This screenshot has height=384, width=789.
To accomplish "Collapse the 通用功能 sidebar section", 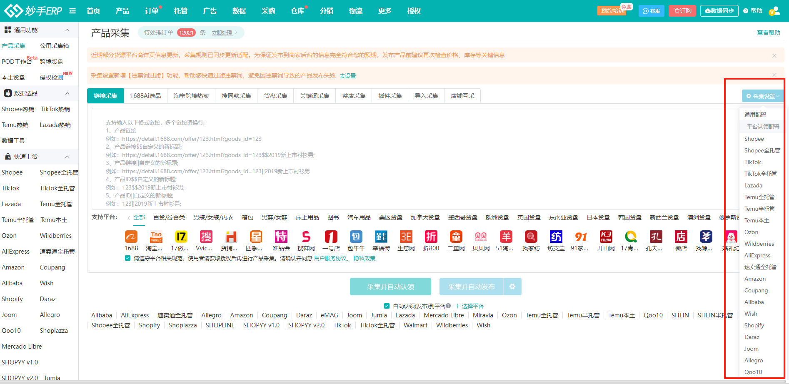I will click(67, 30).
